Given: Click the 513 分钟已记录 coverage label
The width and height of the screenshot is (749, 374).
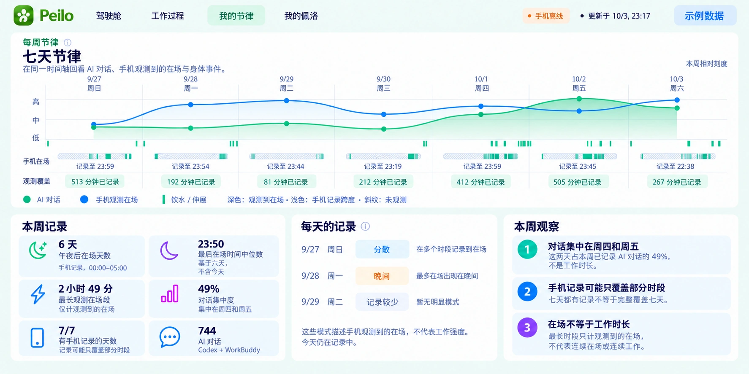Looking at the screenshot, I should [x=95, y=182].
